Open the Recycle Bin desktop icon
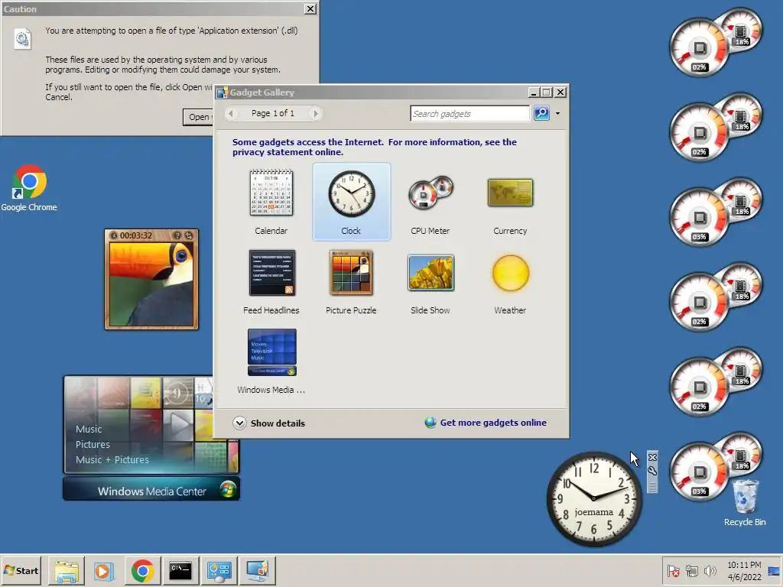The image size is (783, 587). tap(745, 503)
